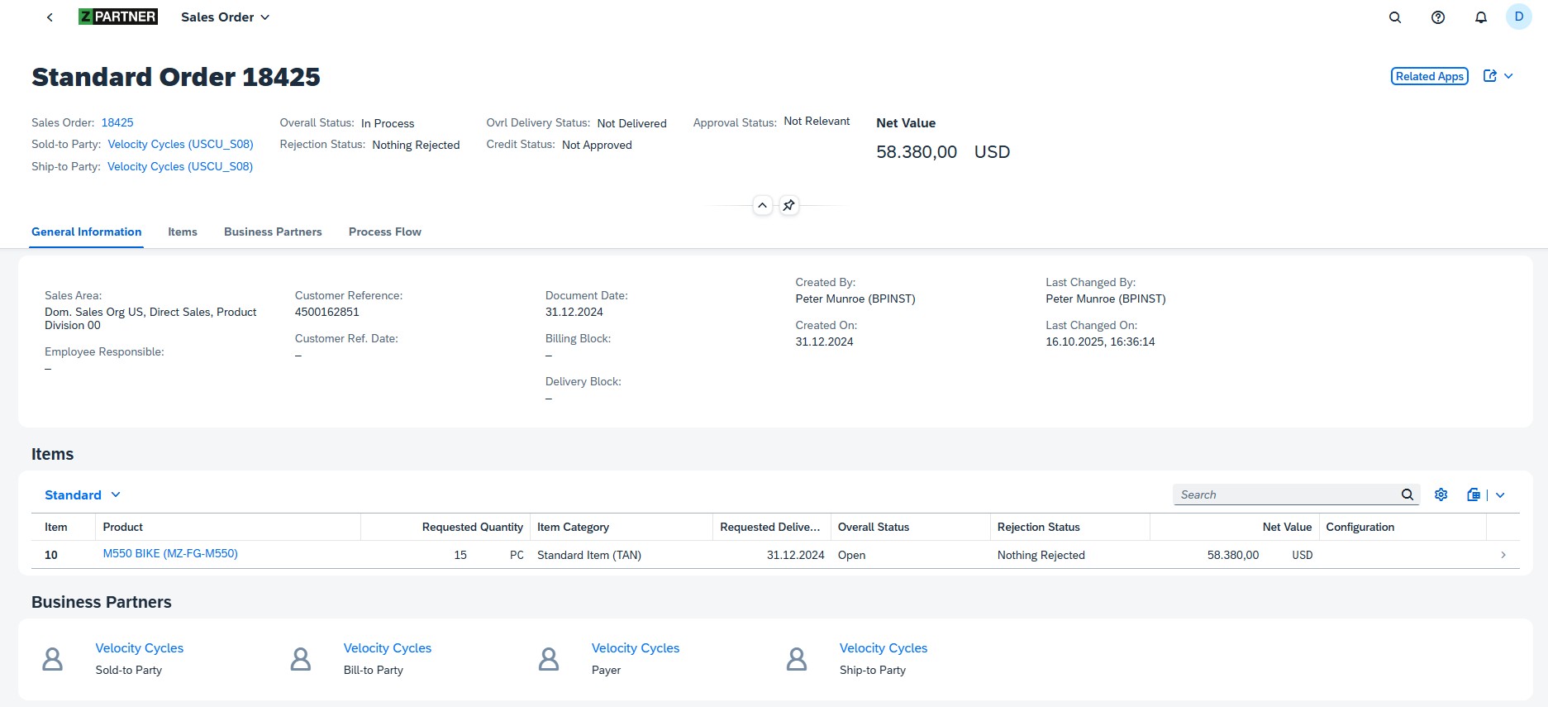
Task: Open the user profile avatar D
Action: click(x=1518, y=17)
